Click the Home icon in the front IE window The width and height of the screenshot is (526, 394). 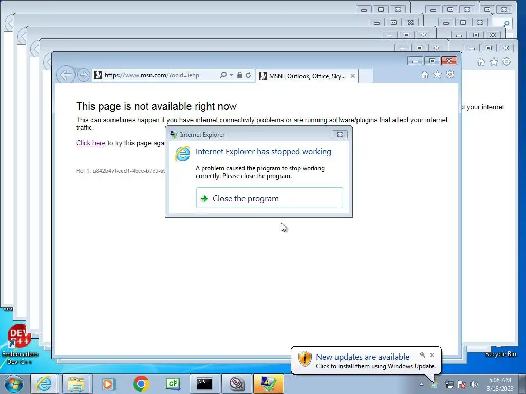coord(424,75)
